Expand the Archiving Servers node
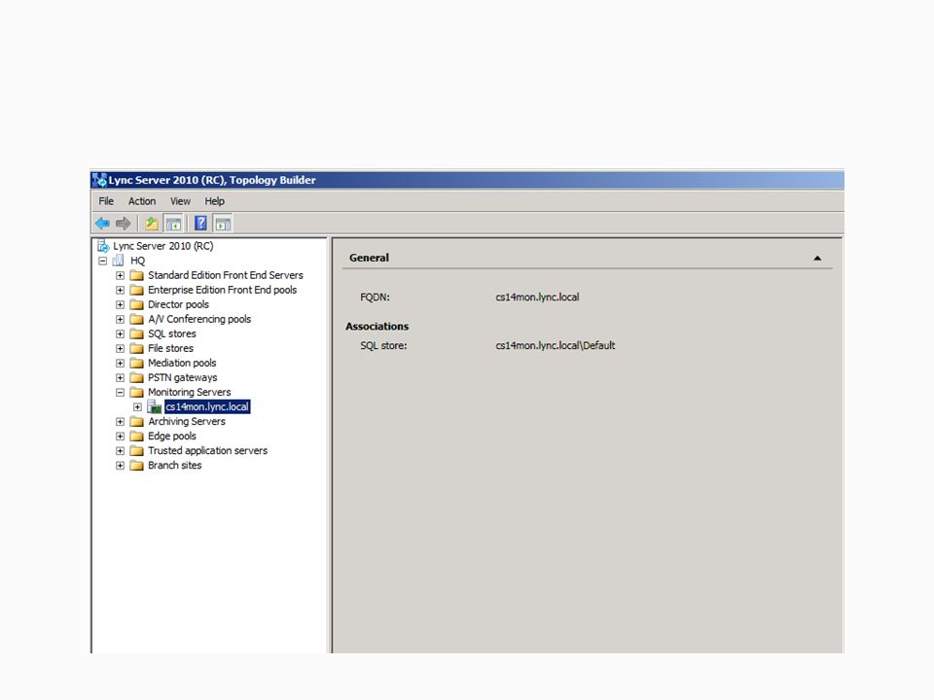 click(x=121, y=421)
